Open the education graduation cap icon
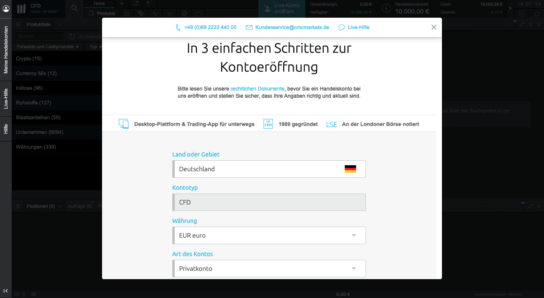The height and width of the screenshot is (298, 544). pyautogui.click(x=170, y=14)
